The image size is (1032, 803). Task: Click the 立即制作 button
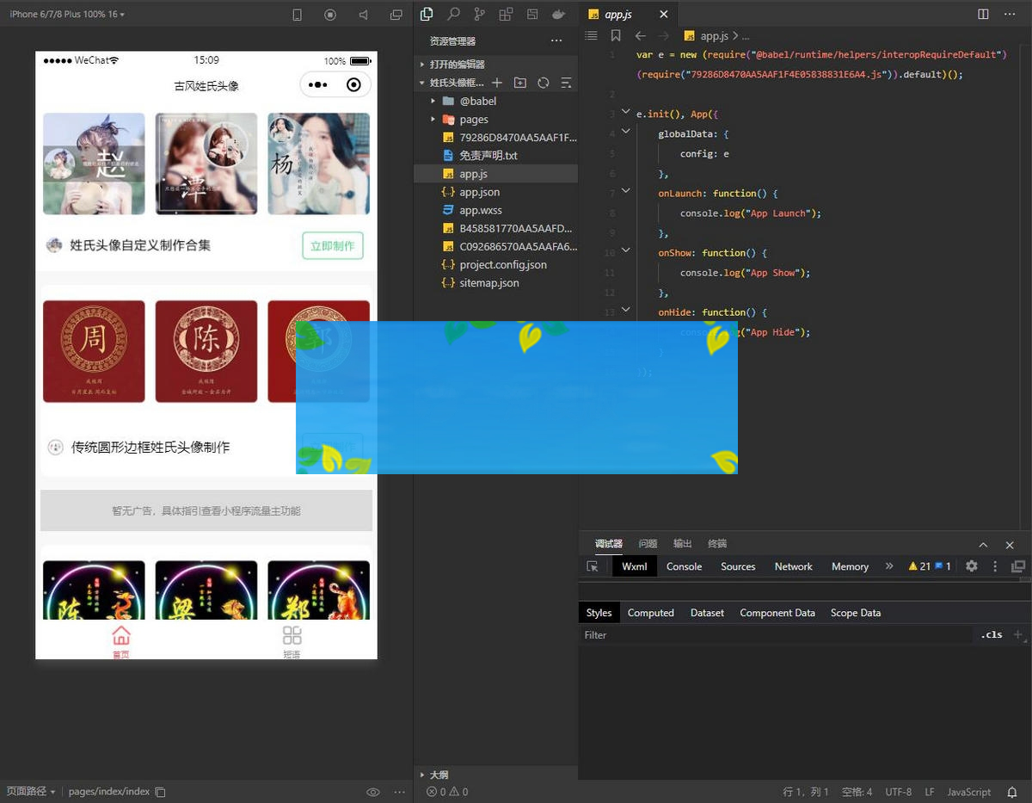pos(332,245)
